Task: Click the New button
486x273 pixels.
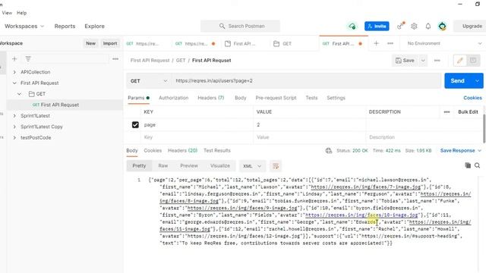Action: (x=90, y=44)
